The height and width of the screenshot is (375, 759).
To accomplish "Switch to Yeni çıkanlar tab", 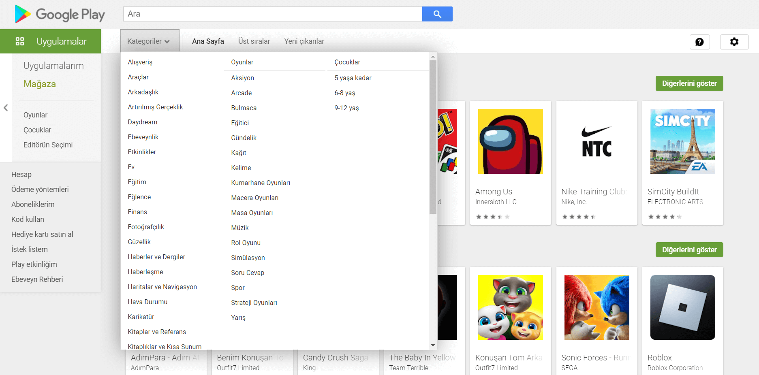I will pos(304,41).
